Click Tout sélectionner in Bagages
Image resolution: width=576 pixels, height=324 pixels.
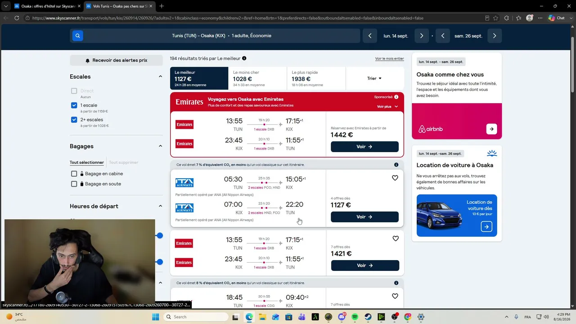tap(87, 162)
